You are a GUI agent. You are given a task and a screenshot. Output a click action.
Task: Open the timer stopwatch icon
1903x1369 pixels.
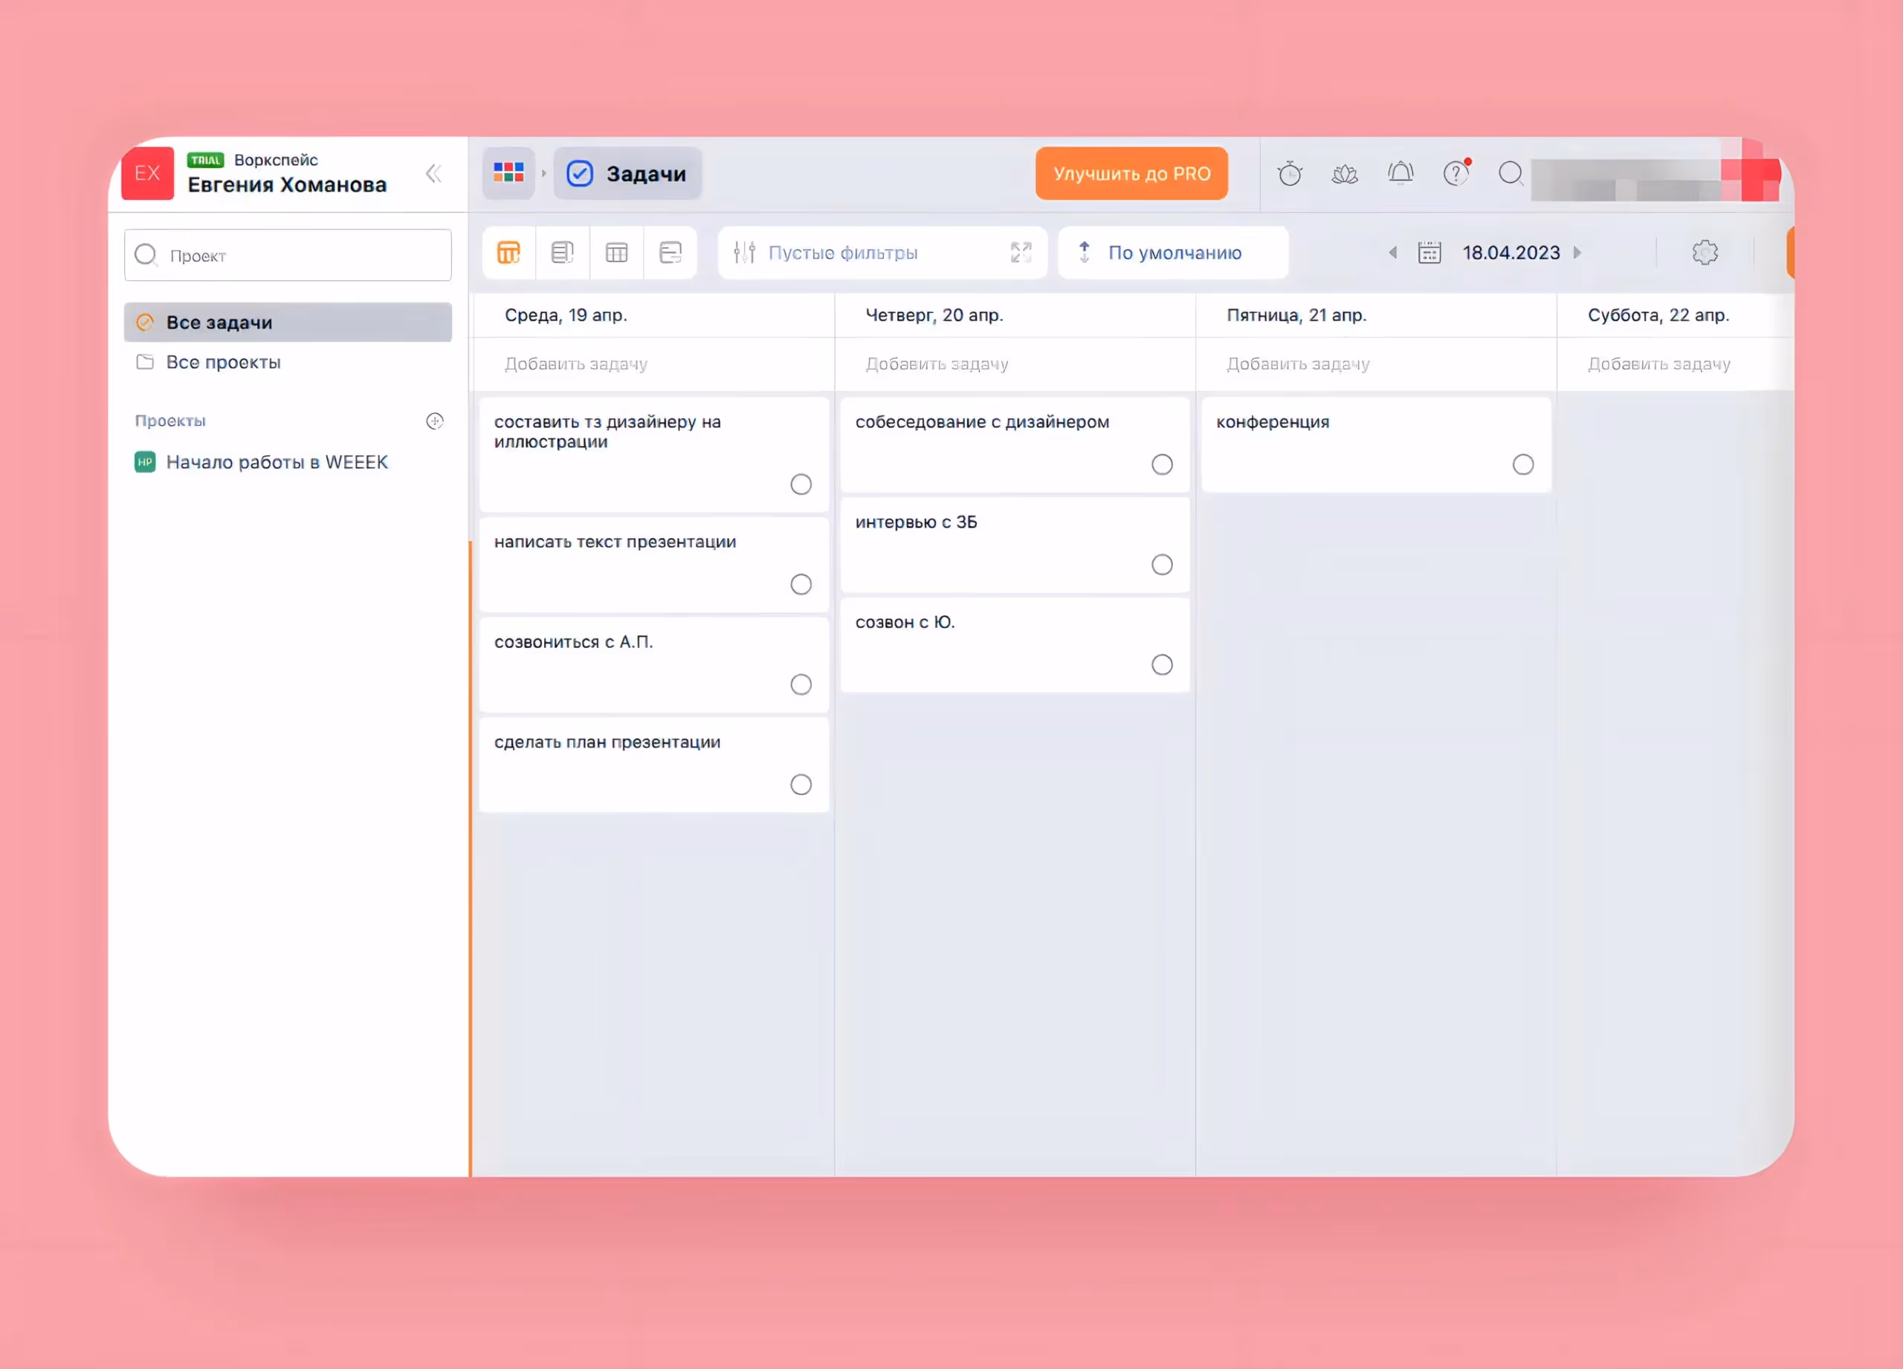coord(1289,174)
